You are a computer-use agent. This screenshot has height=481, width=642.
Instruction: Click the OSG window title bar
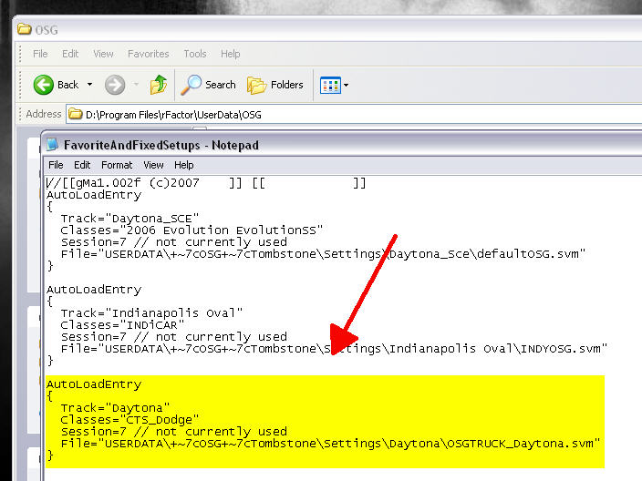click(327, 29)
